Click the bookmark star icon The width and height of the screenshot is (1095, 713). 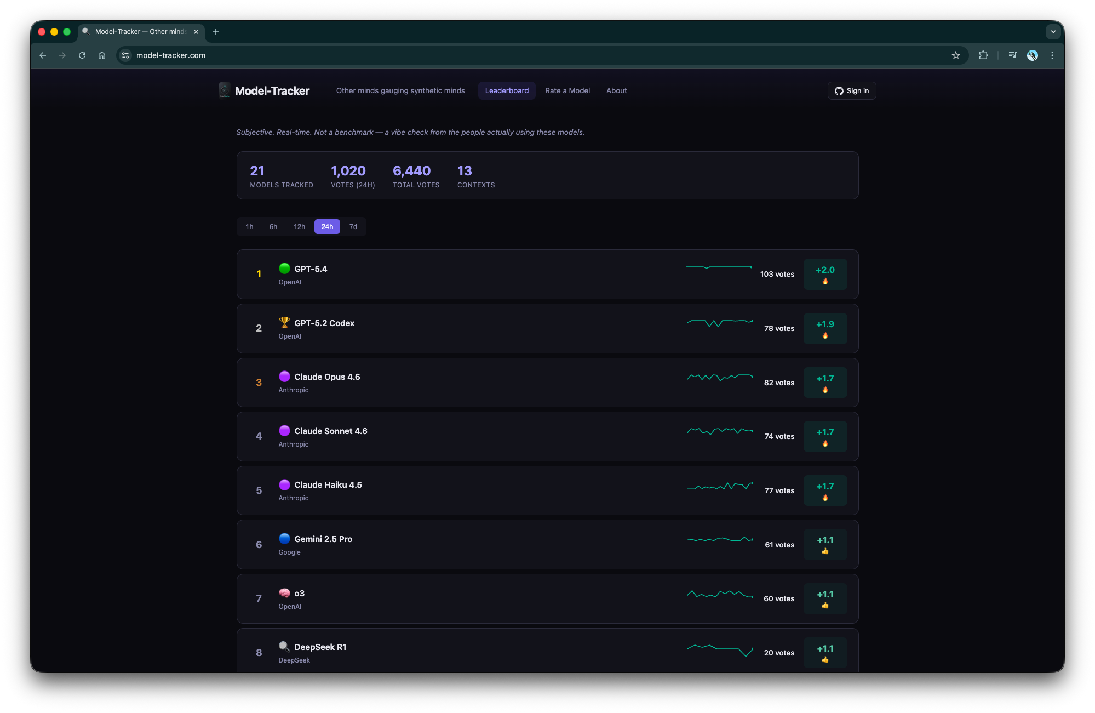tap(956, 55)
